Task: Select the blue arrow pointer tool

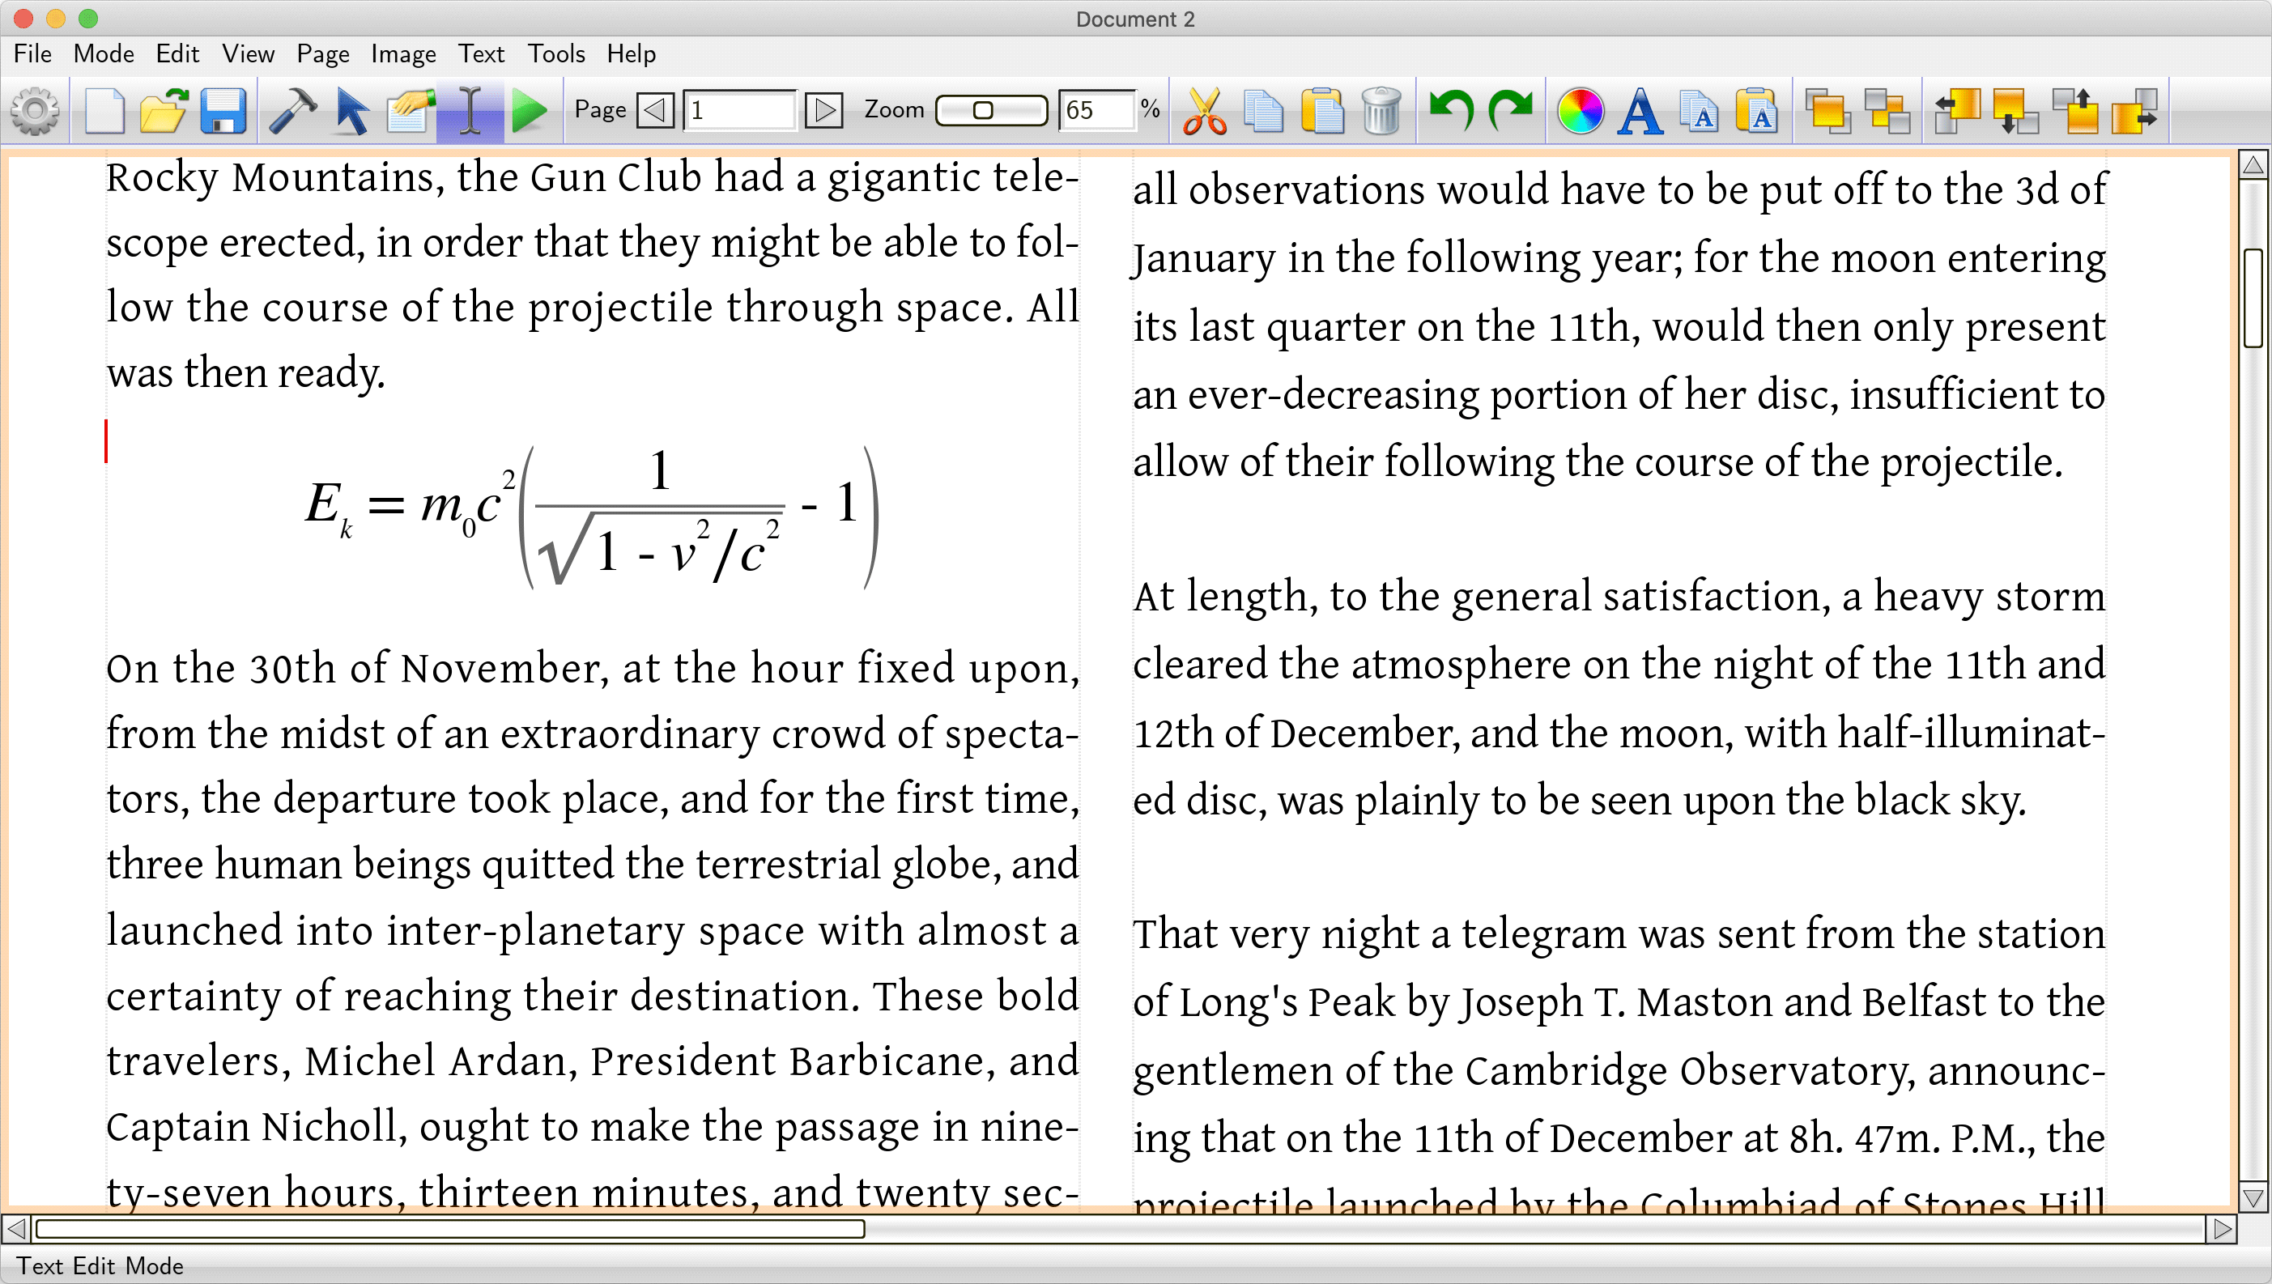Action: pos(352,110)
